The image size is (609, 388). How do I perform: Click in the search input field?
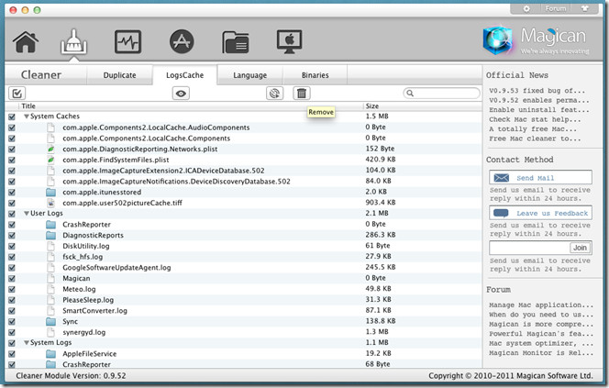pos(441,94)
